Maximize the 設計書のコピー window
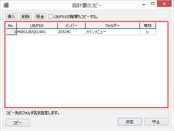174x131 pixels. (153, 4)
